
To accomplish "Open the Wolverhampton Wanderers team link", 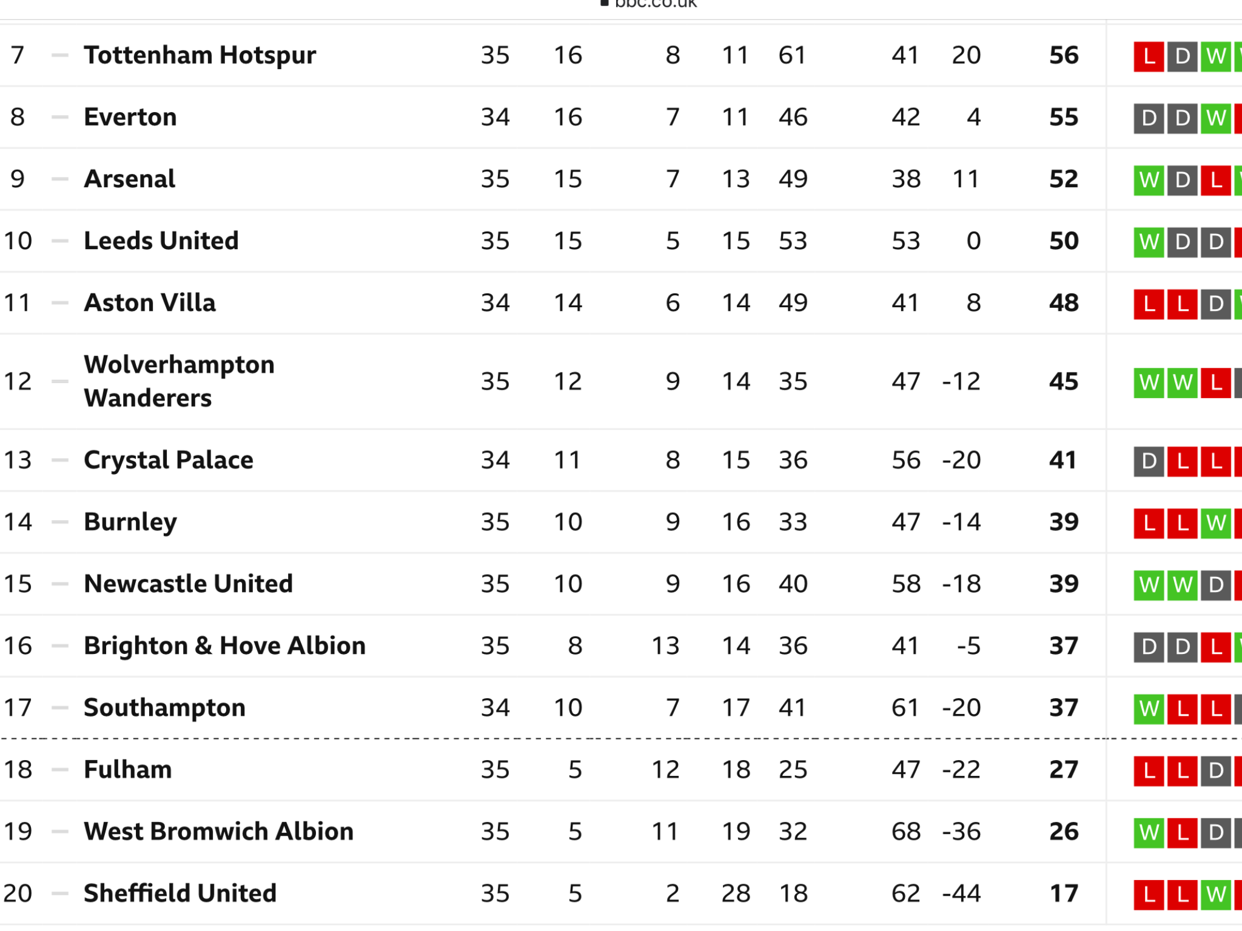I will 179,381.
